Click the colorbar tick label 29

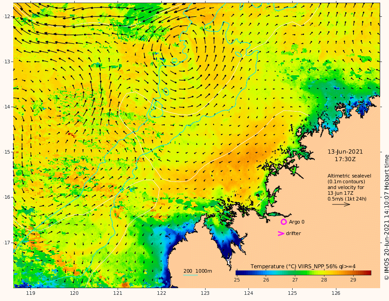[x=353, y=280]
